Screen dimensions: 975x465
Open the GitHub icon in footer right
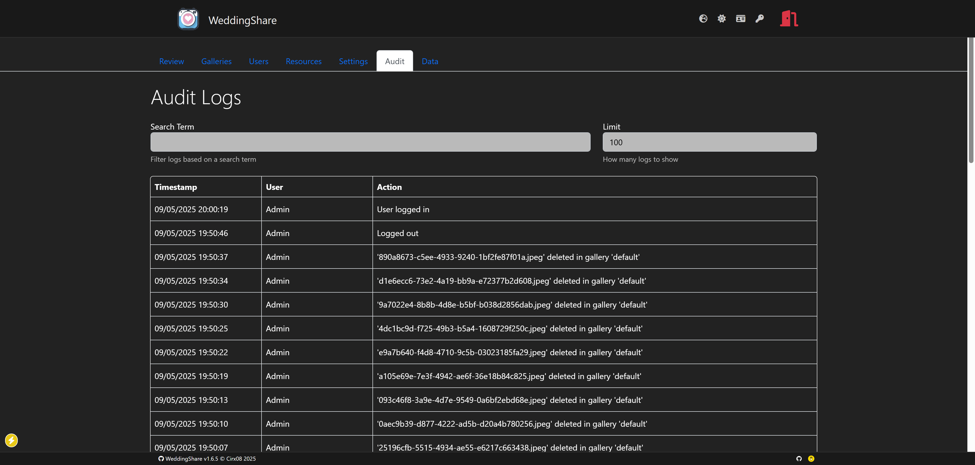(799, 459)
